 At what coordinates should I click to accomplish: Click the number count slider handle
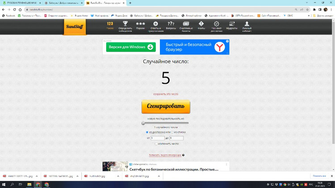pos(143,123)
